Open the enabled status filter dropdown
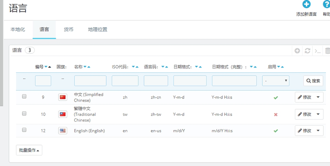The height and width of the screenshot is (166, 330). [276, 81]
